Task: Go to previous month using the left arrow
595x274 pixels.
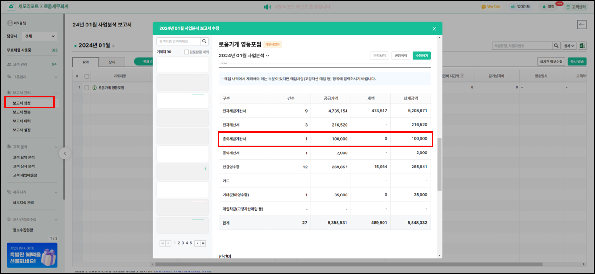Action: click(x=75, y=46)
